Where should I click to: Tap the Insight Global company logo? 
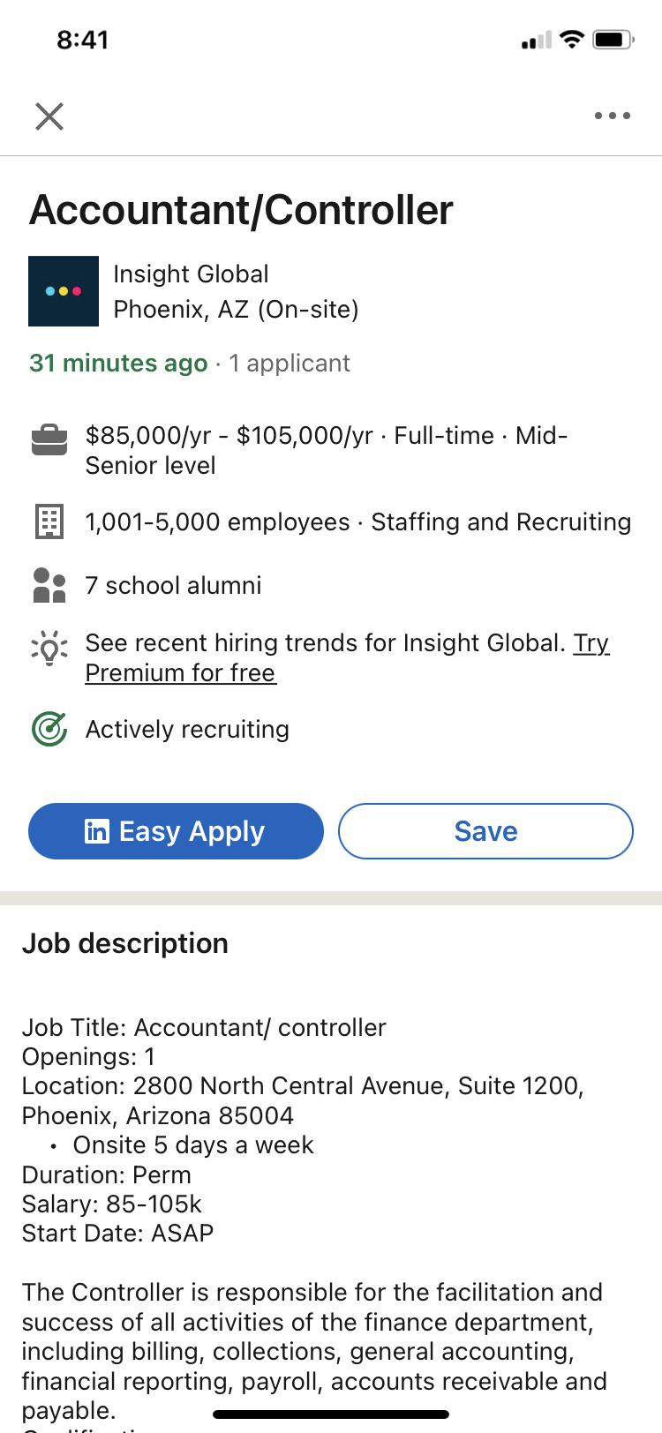click(64, 291)
